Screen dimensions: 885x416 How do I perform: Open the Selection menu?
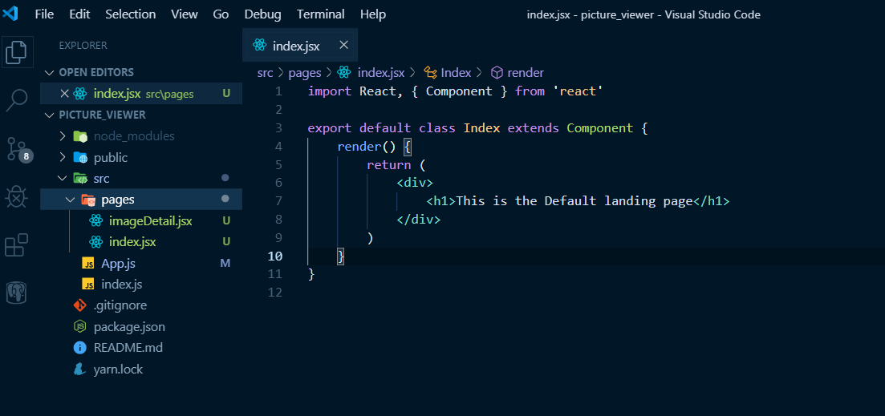130,14
